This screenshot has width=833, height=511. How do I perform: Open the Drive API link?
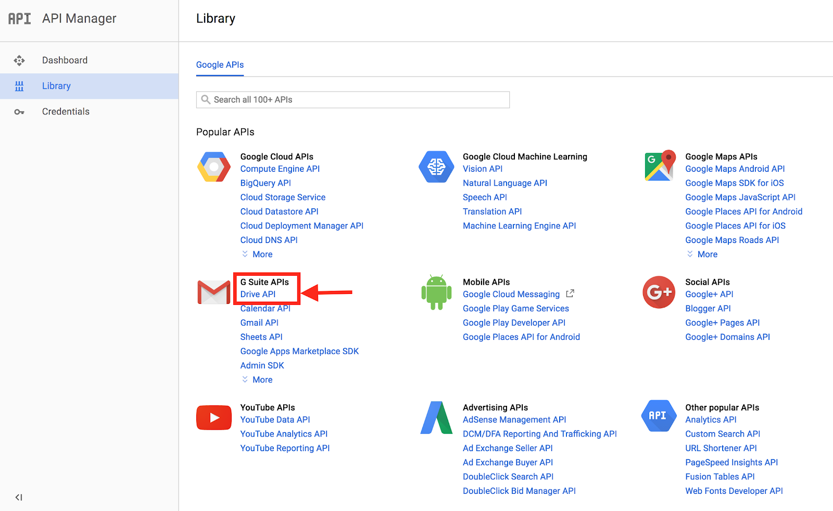[x=258, y=295]
